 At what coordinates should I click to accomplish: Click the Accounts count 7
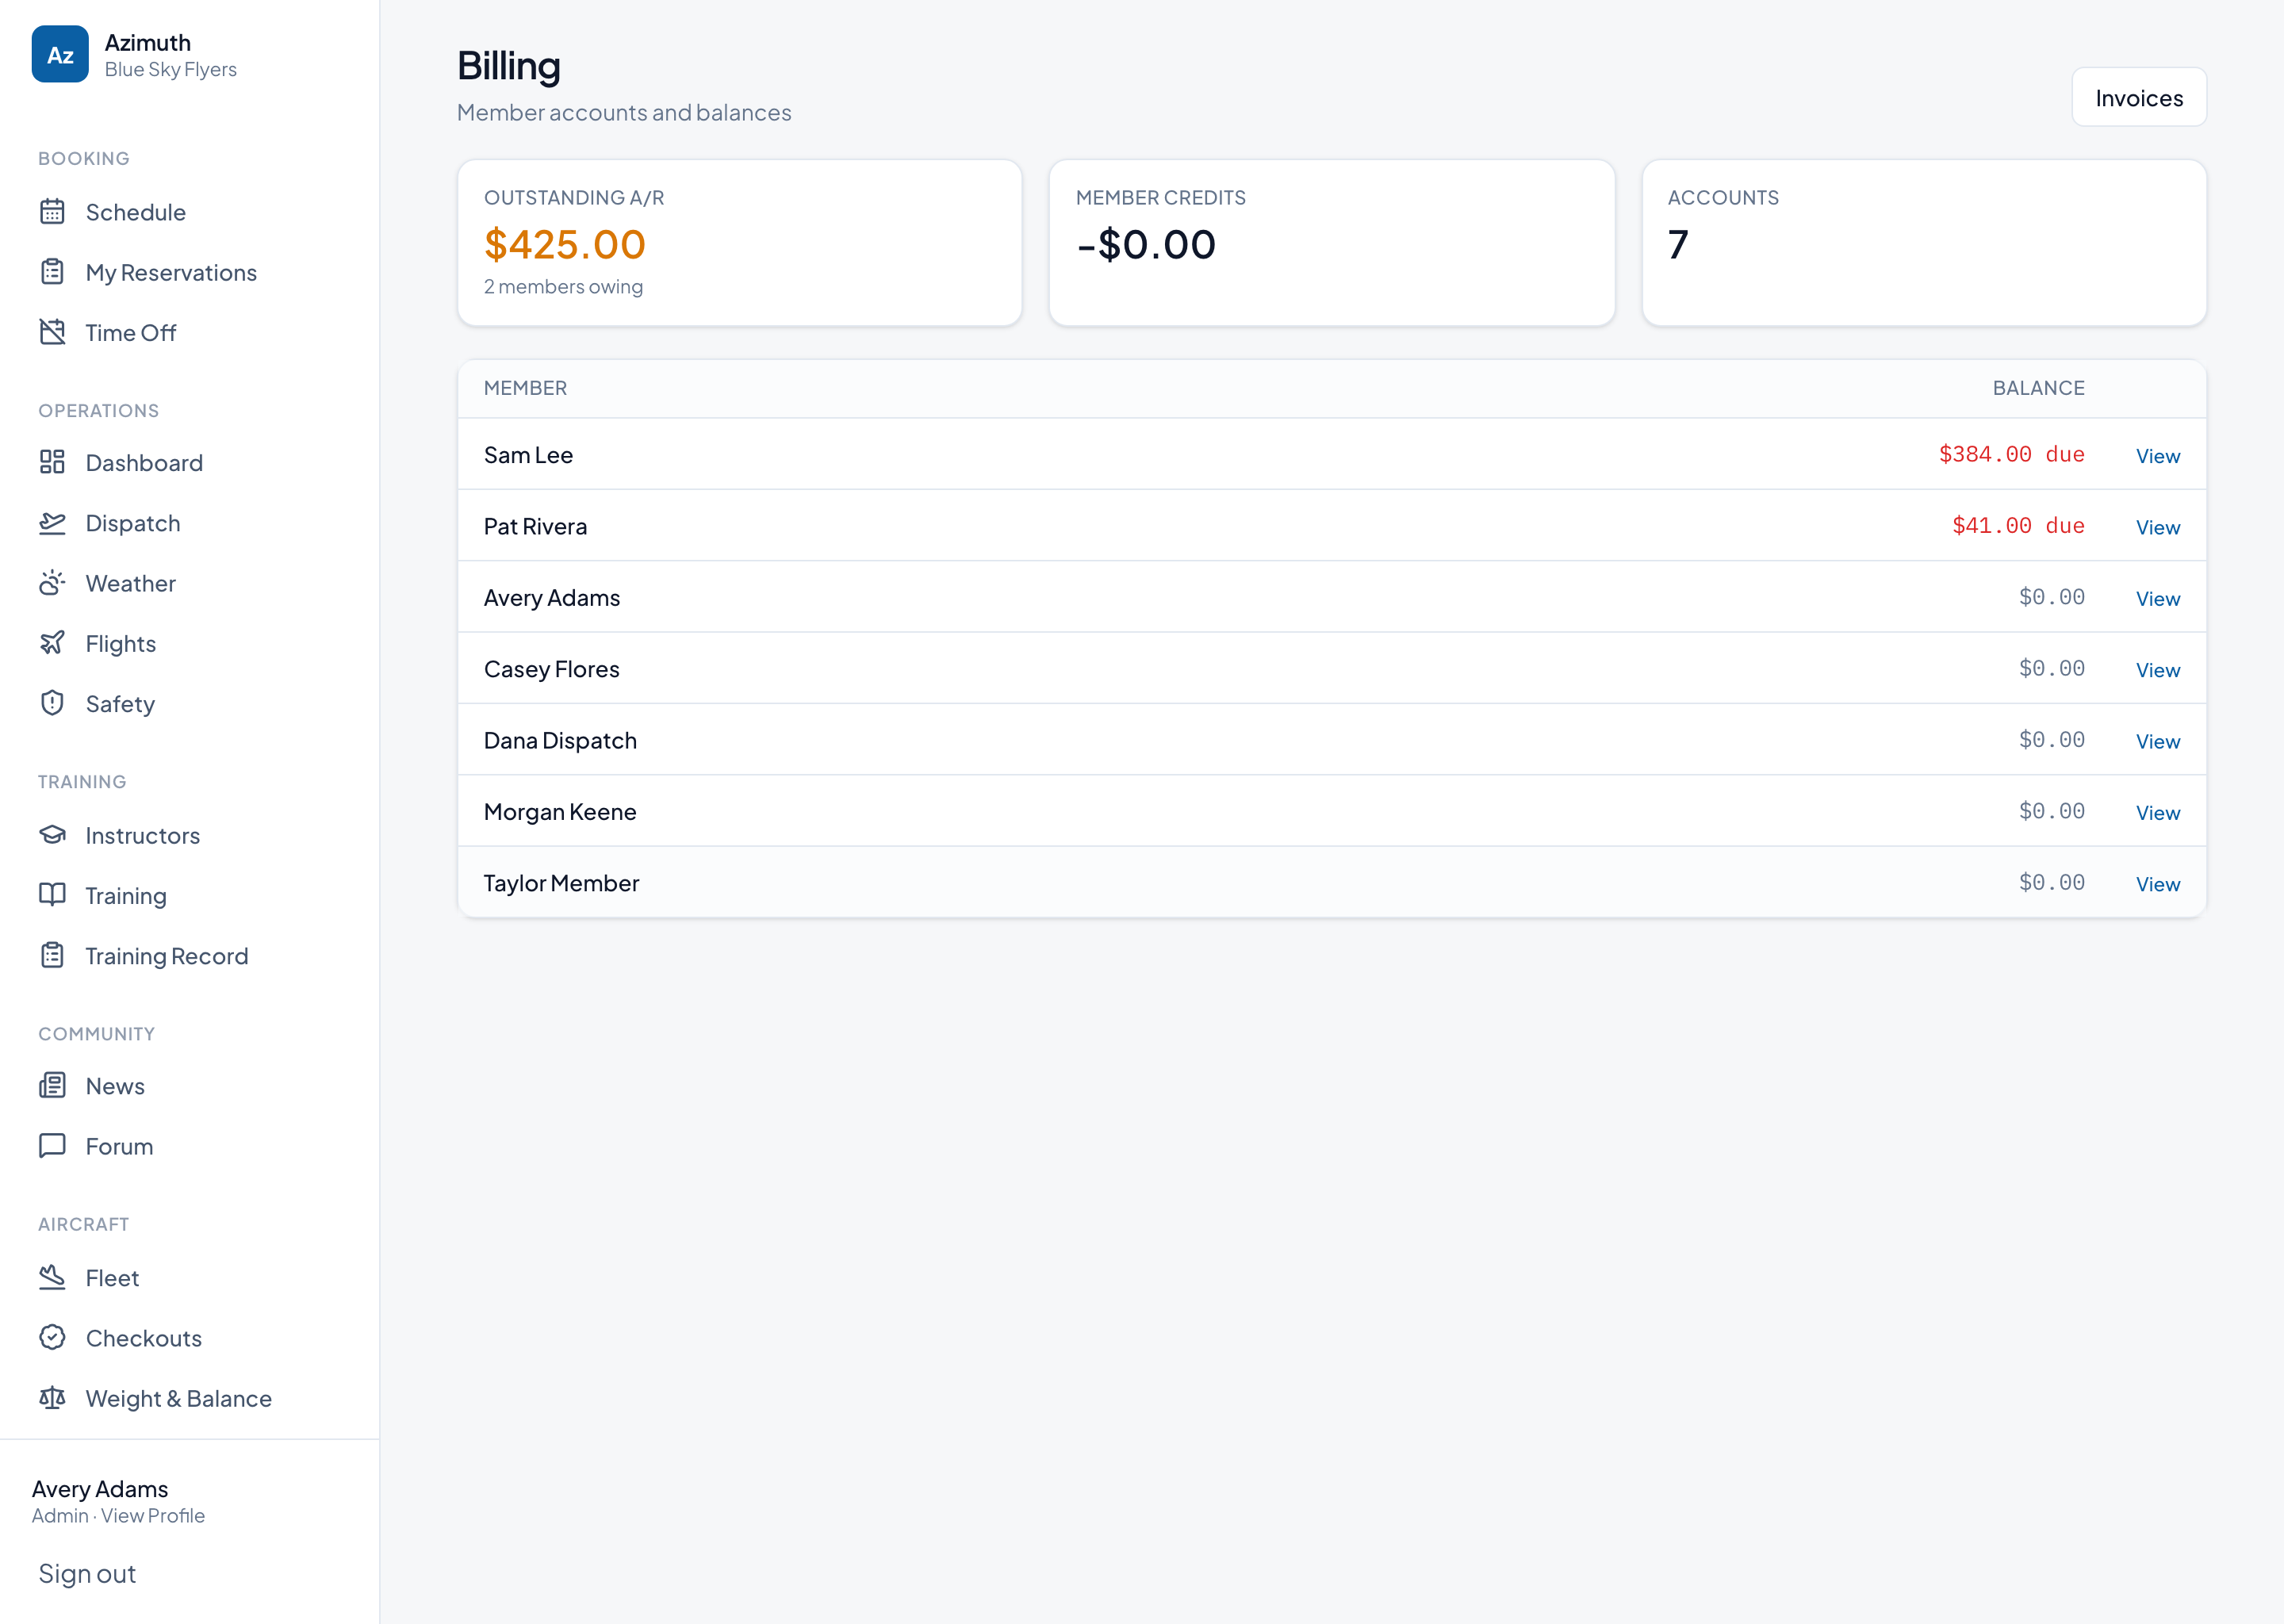tap(1678, 244)
